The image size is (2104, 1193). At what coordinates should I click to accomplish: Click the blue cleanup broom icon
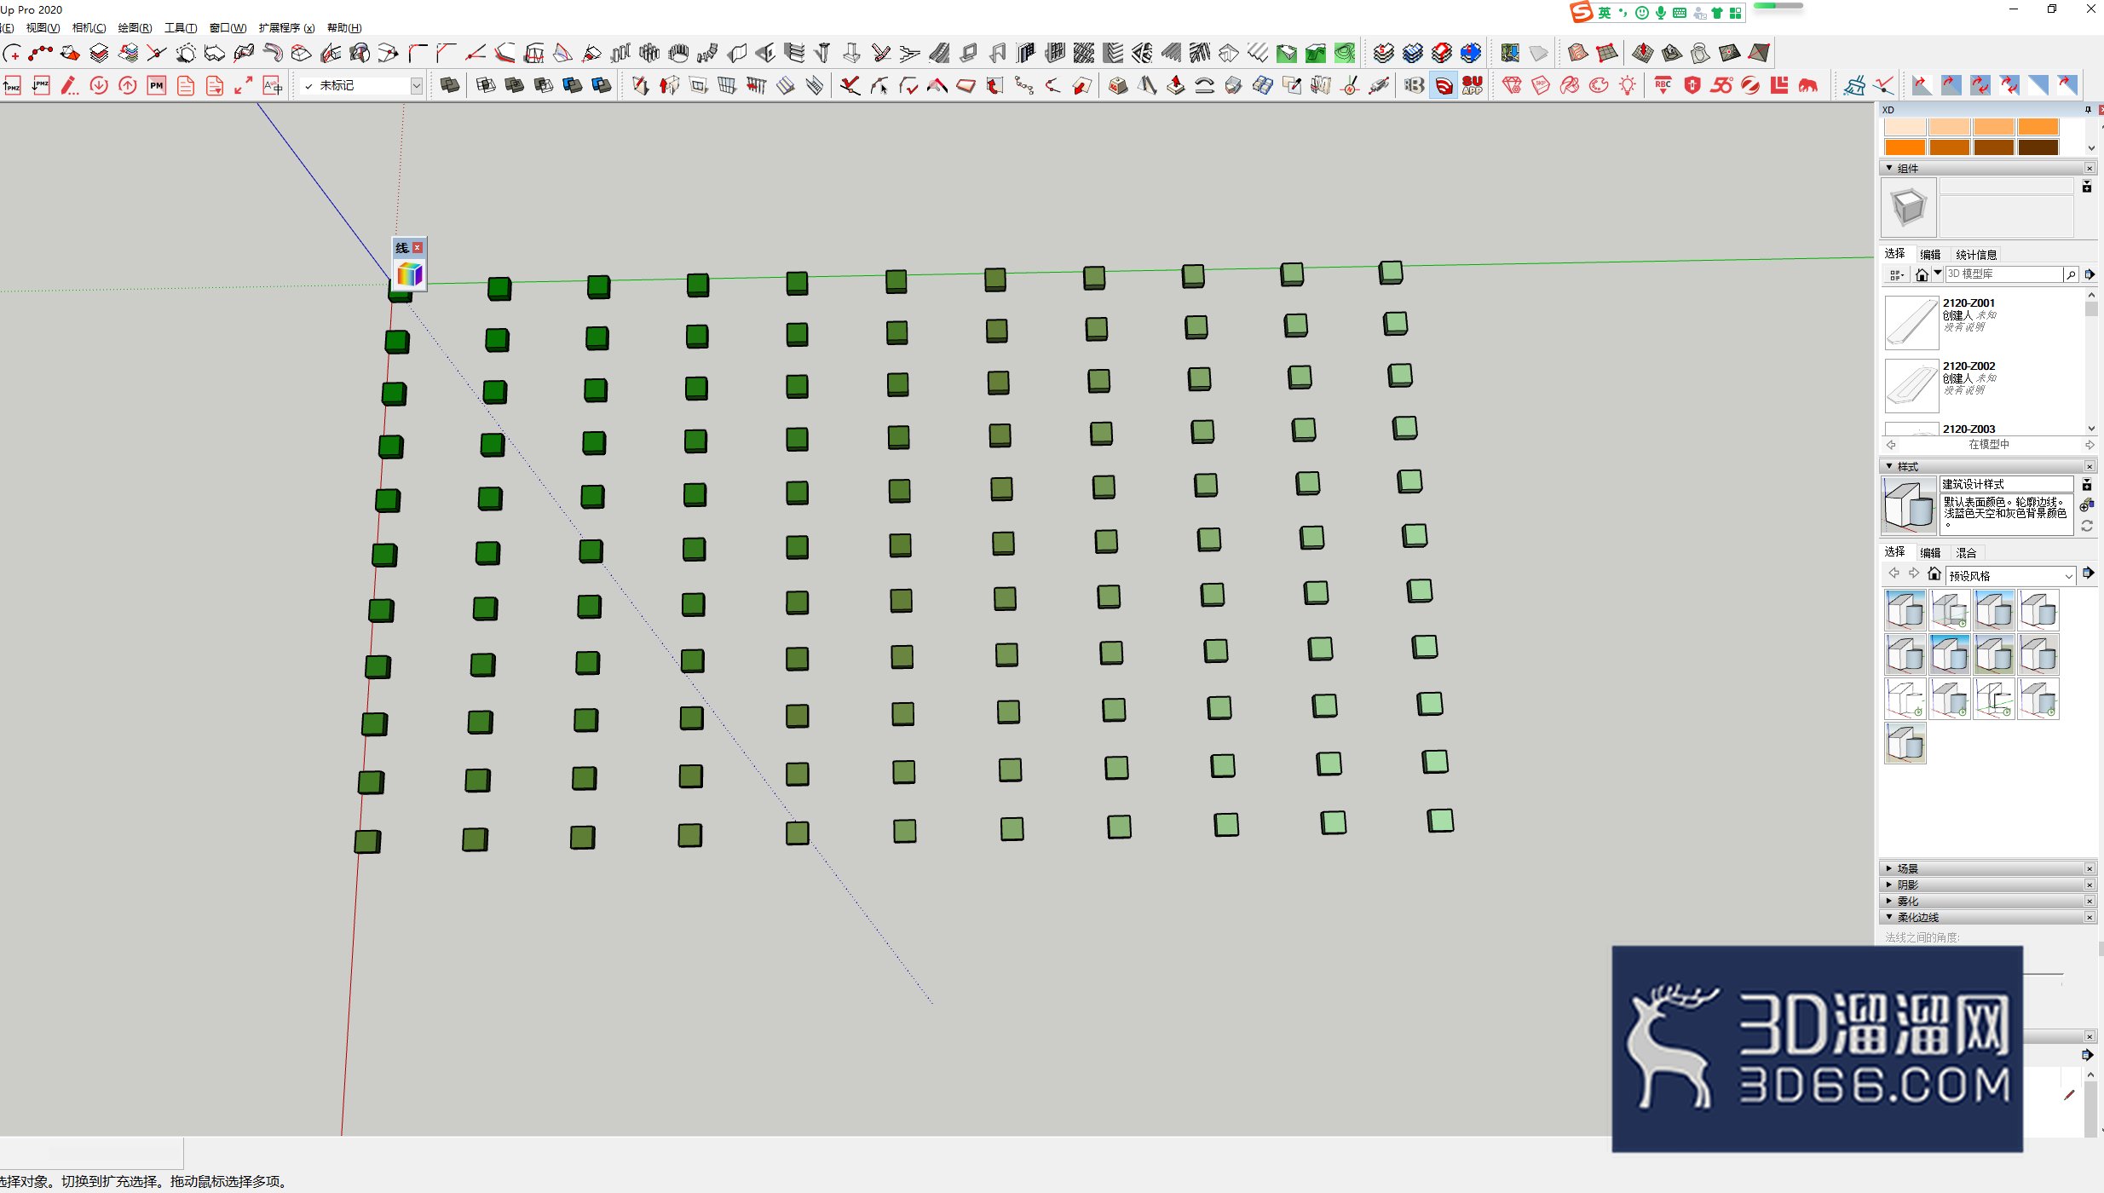(1853, 85)
